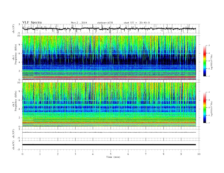Click inside the ch.1 frequency spectrogram
This screenshot has width=224, height=173.
[109, 58]
